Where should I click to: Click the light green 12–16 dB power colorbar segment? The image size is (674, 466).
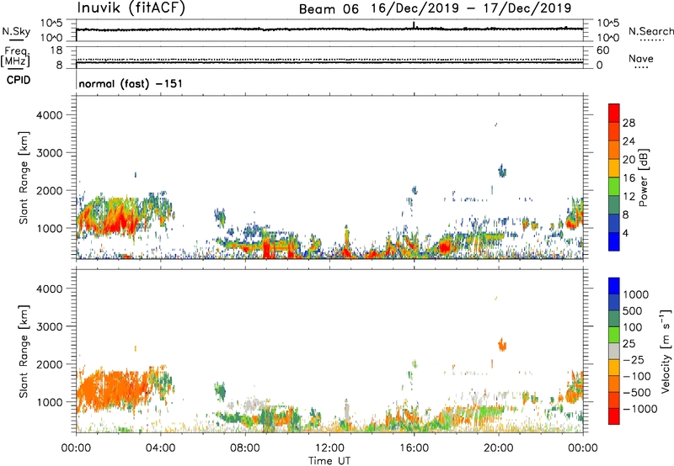pyautogui.click(x=614, y=186)
